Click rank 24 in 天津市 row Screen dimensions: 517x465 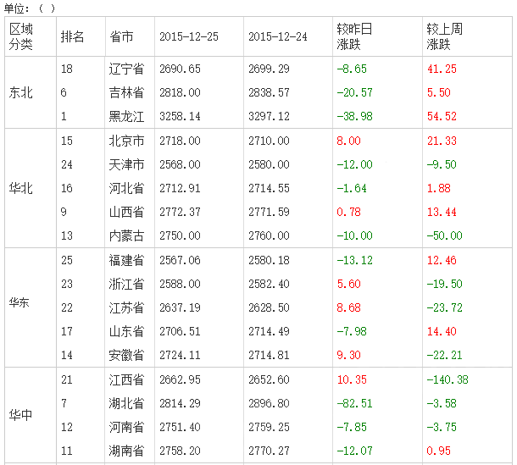(67, 164)
